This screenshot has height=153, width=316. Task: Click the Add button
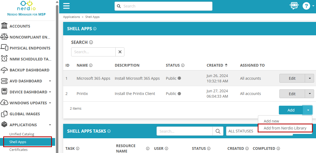click(291, 110)
